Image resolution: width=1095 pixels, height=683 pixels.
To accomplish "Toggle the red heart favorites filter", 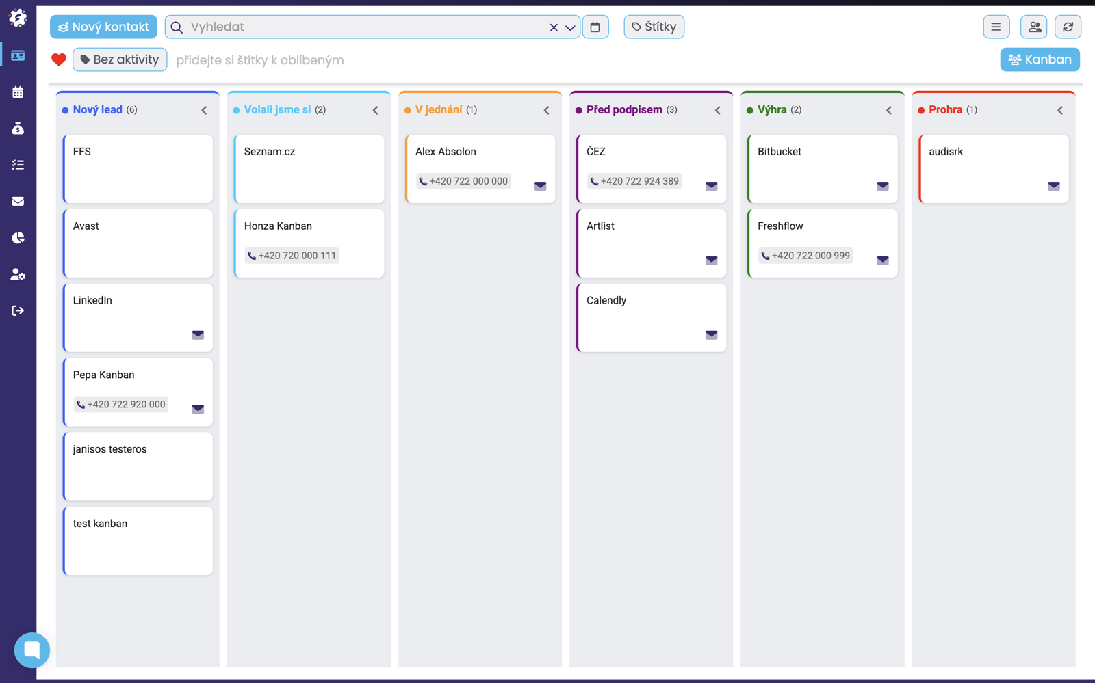I will (x=59, y=59).
